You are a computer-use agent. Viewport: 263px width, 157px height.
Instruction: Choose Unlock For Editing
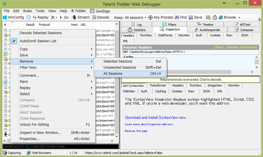tap(53, 124)
